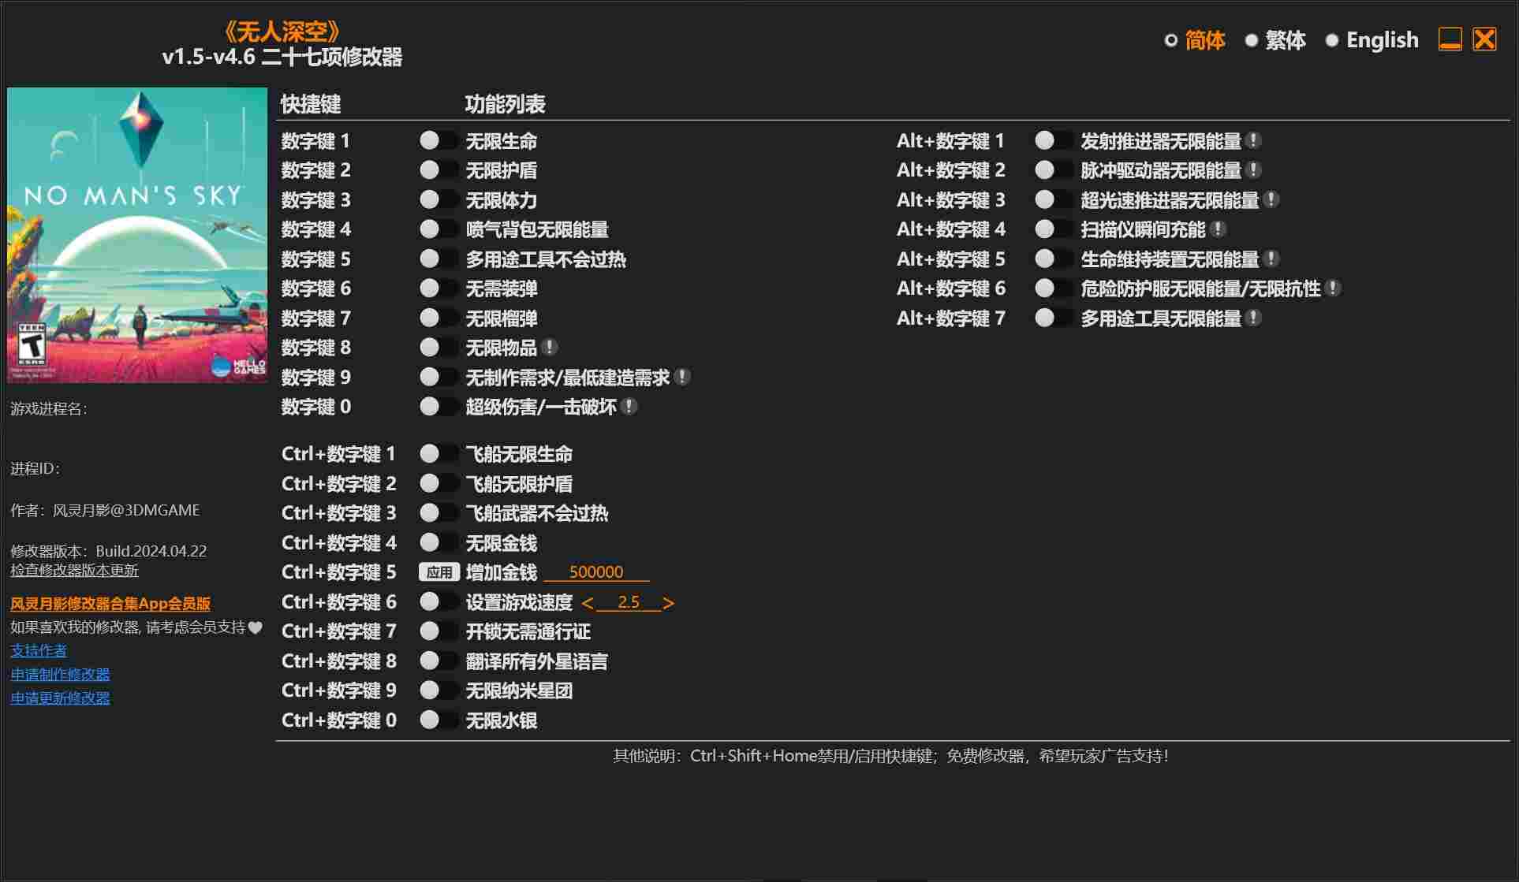Minimize the trainer window
Image resolution: width=1519 pixels, height=882 pixels.
pyautogui.click(x=1450, y=39)
